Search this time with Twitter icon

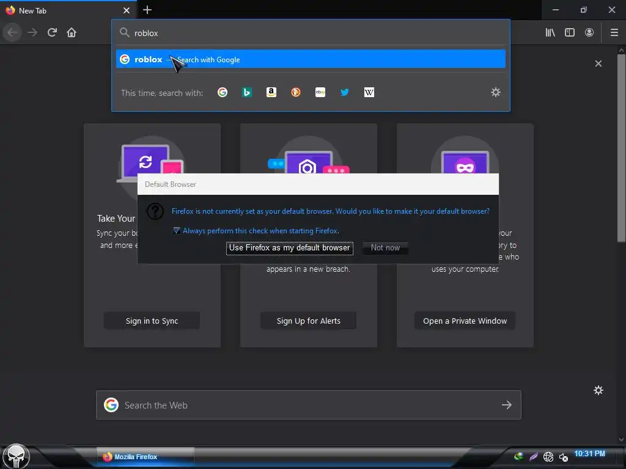pyautogui.click(x=345, y=93)
